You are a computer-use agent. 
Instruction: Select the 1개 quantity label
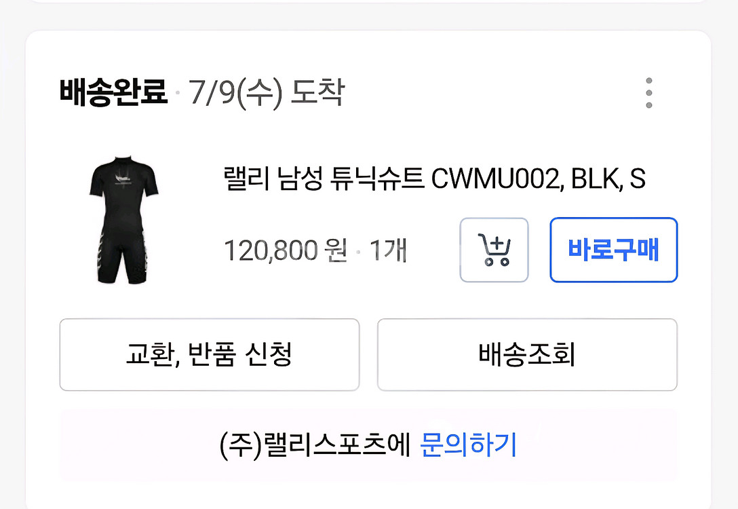(x=388, y=250)
